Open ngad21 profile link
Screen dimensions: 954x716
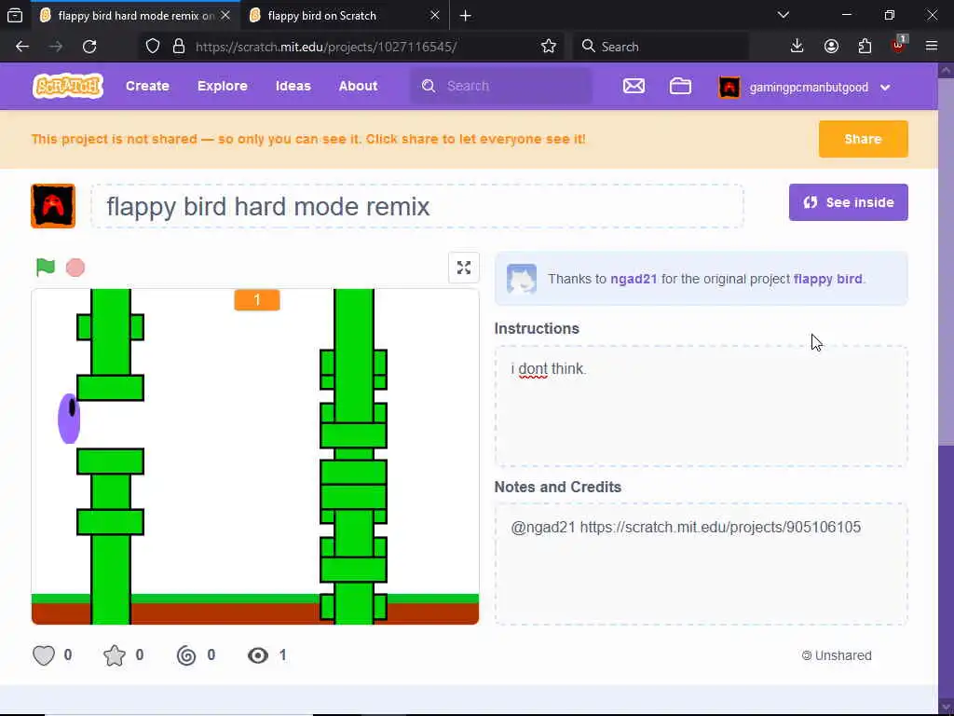click(x=634, y=279)
